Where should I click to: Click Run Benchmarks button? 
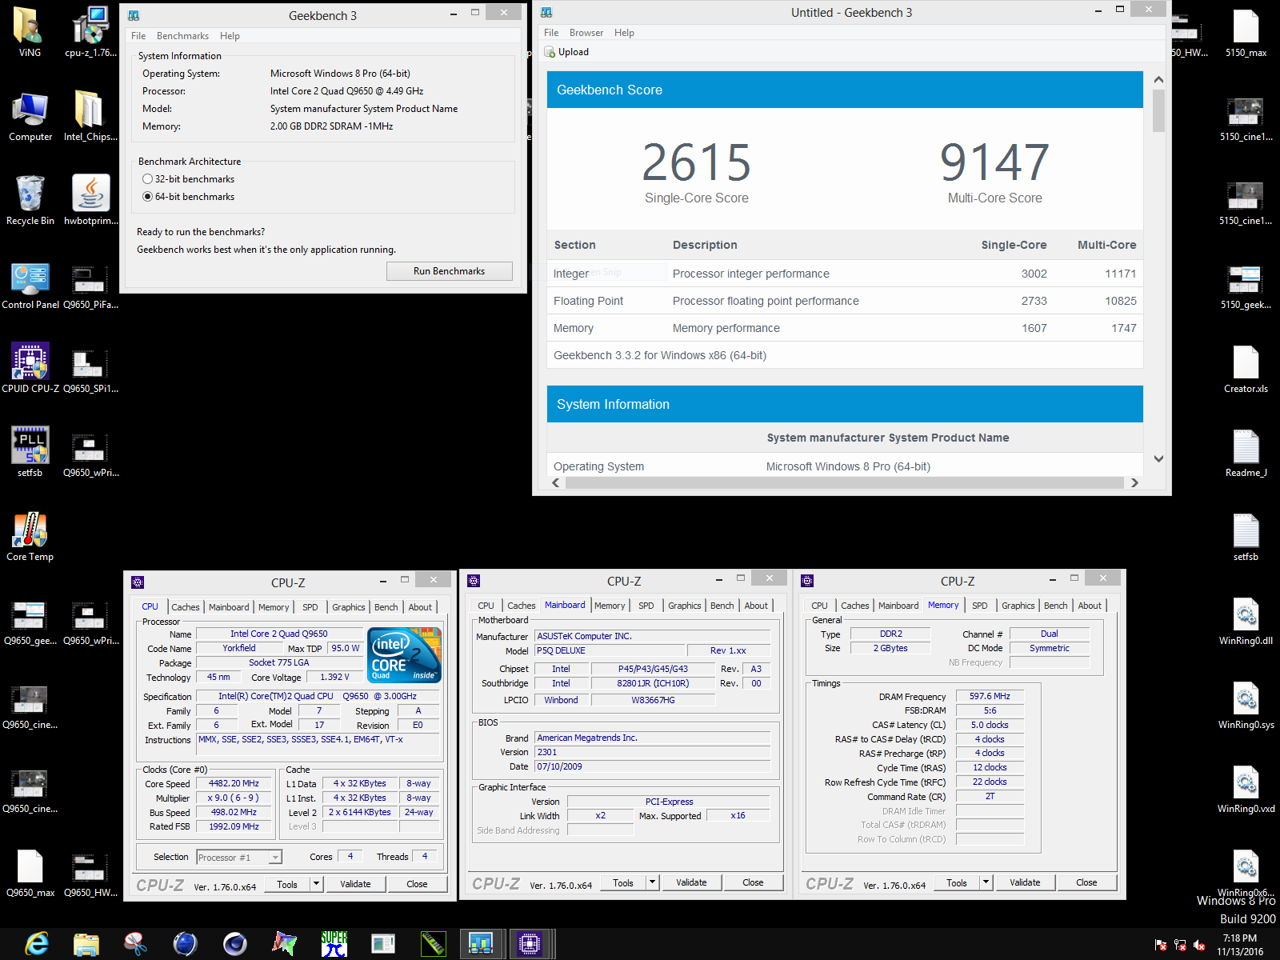coord(449,271)
